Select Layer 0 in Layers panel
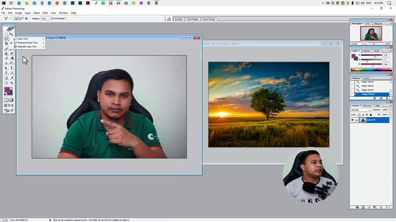Screen dimensions: 396x222 tap(374, 120)
